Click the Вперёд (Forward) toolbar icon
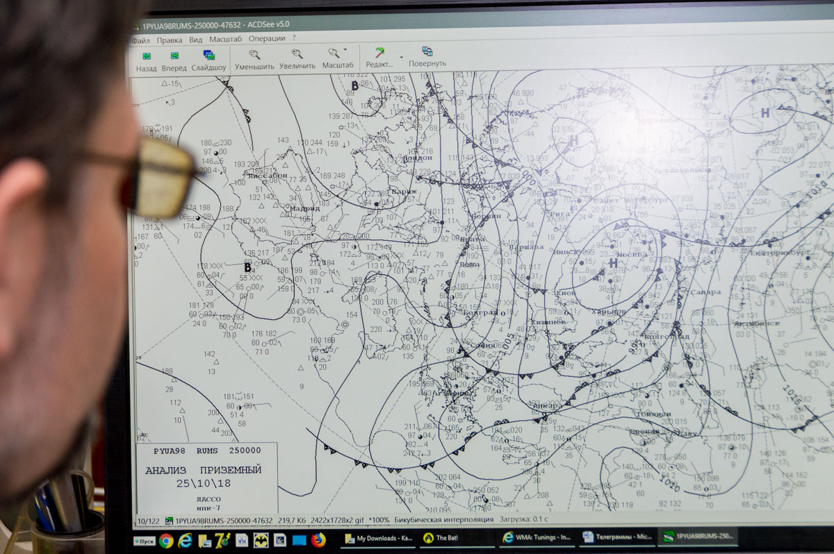Viewport: 834px width, 554px height. pyautogui.click(x=174, y=56)
